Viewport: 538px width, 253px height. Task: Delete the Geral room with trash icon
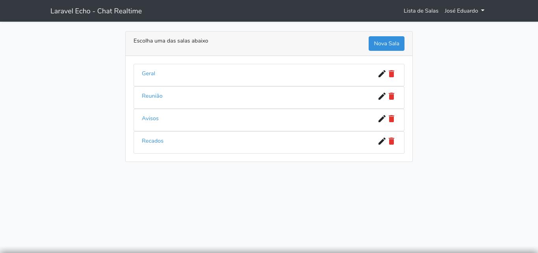[x=391, y=74]
